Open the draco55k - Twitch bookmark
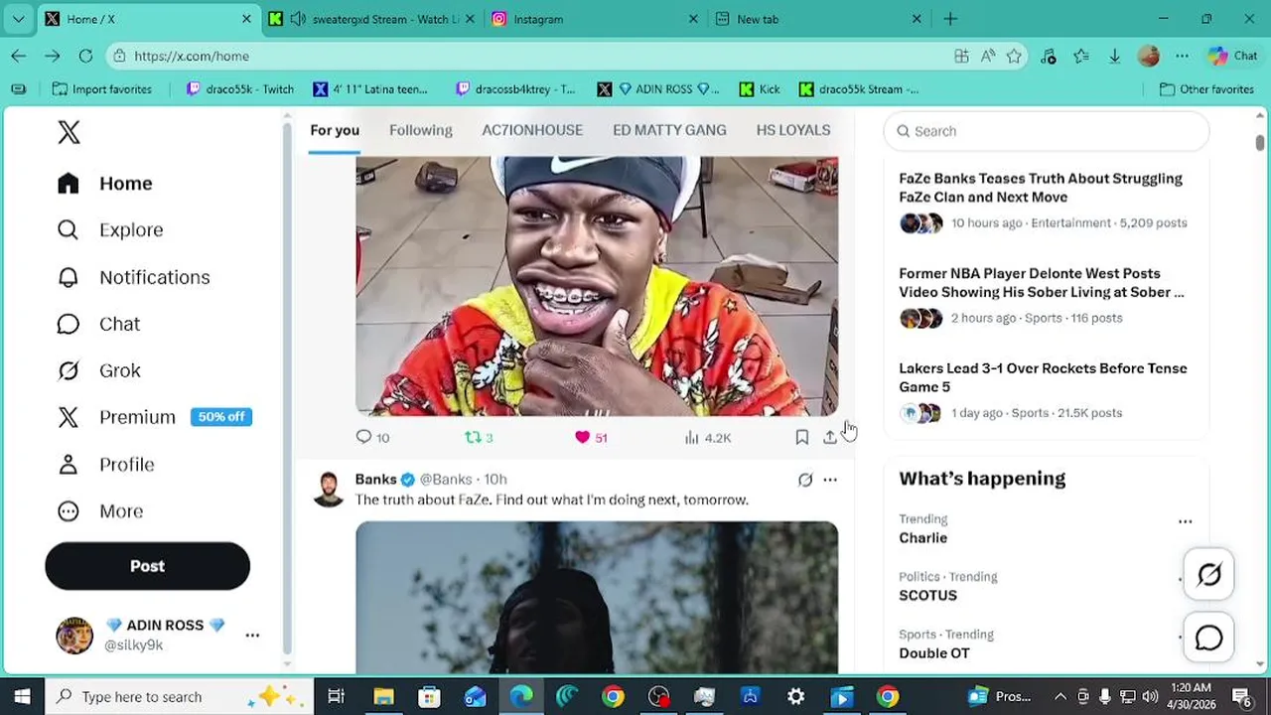The width and height of the screenshot is (1271, 715). (240, 89)
